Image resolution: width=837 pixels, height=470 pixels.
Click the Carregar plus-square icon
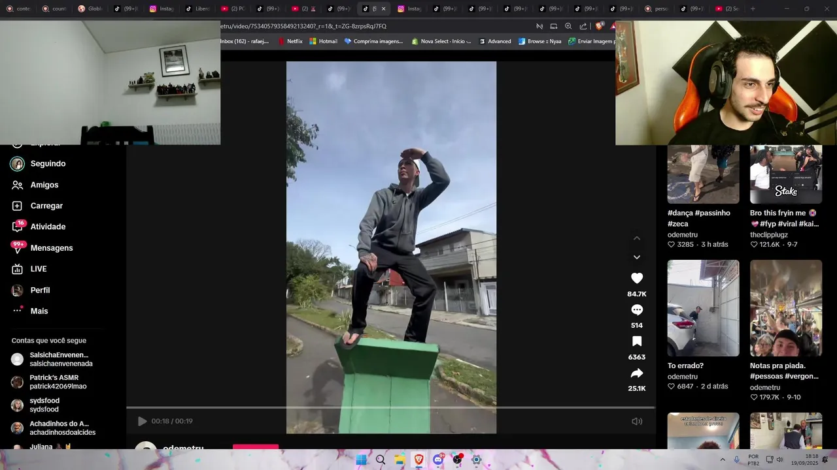[x=18, y=206]
